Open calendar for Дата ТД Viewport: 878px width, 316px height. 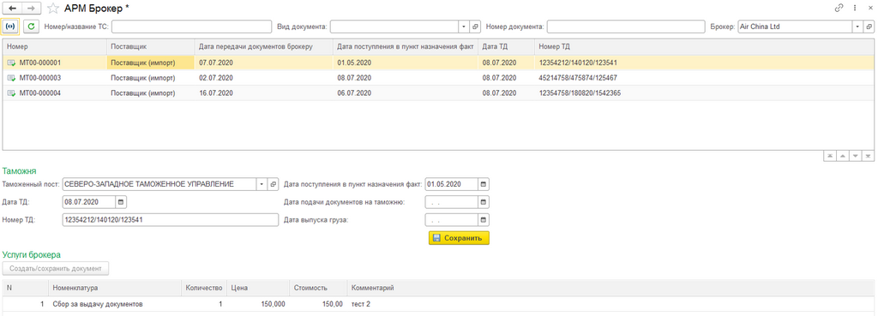pos(122,202)
